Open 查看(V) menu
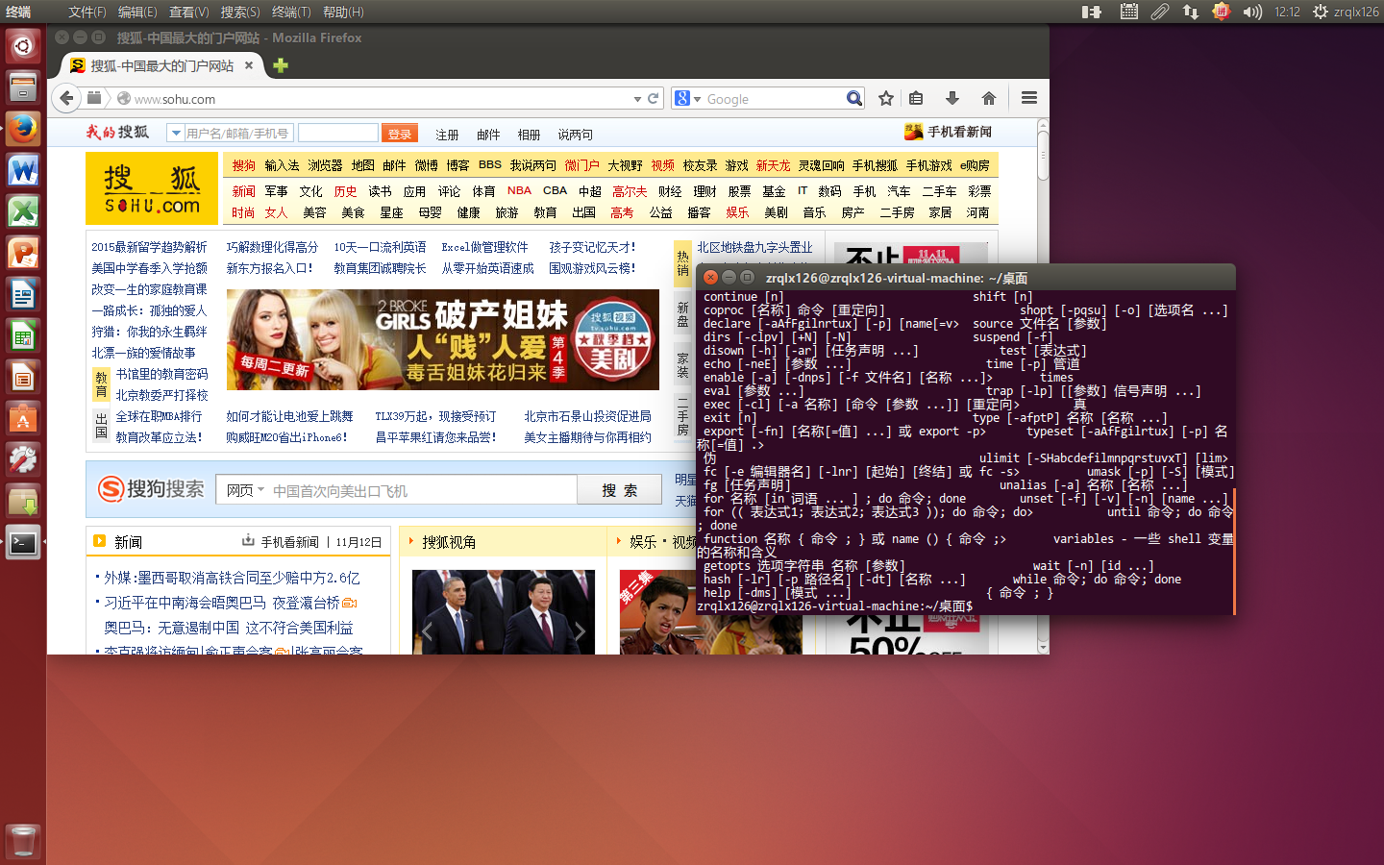 point(188,12)
